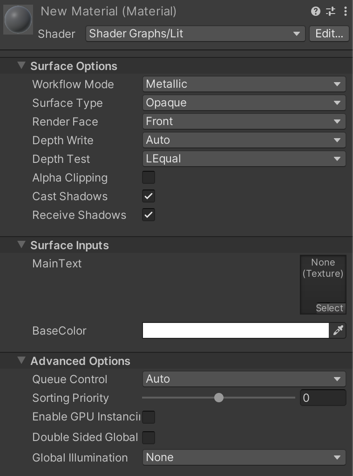Enable Alpha Clipping
This screenshot has height=476, width=353.
148,177
